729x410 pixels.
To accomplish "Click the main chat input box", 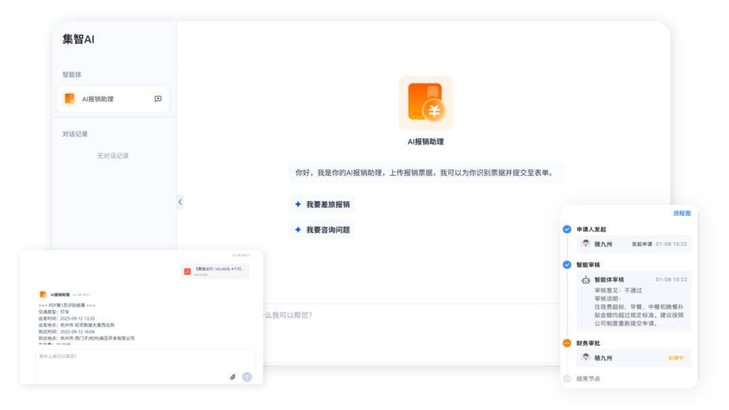I will (412, 333).
